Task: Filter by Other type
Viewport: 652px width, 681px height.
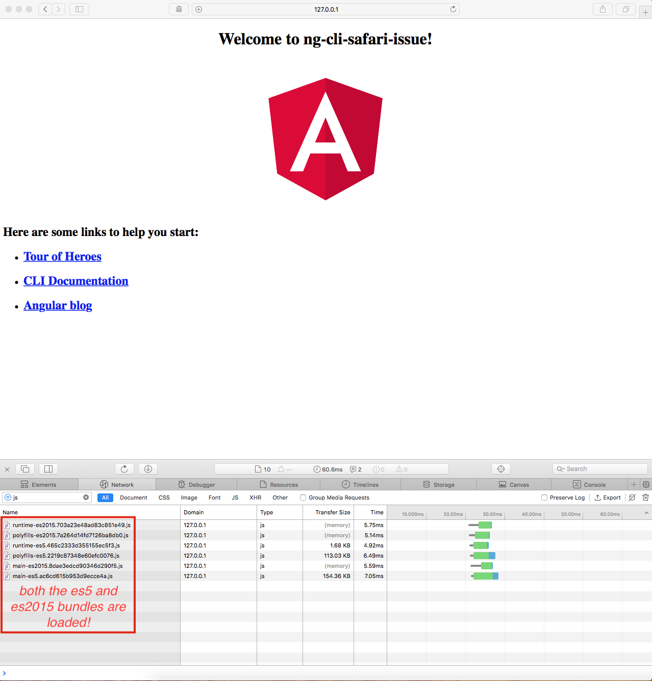Action: tap(280, 497)
